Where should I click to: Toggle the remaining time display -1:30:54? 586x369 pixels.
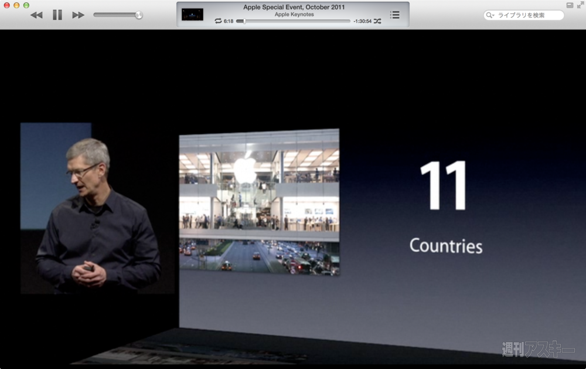362,21
